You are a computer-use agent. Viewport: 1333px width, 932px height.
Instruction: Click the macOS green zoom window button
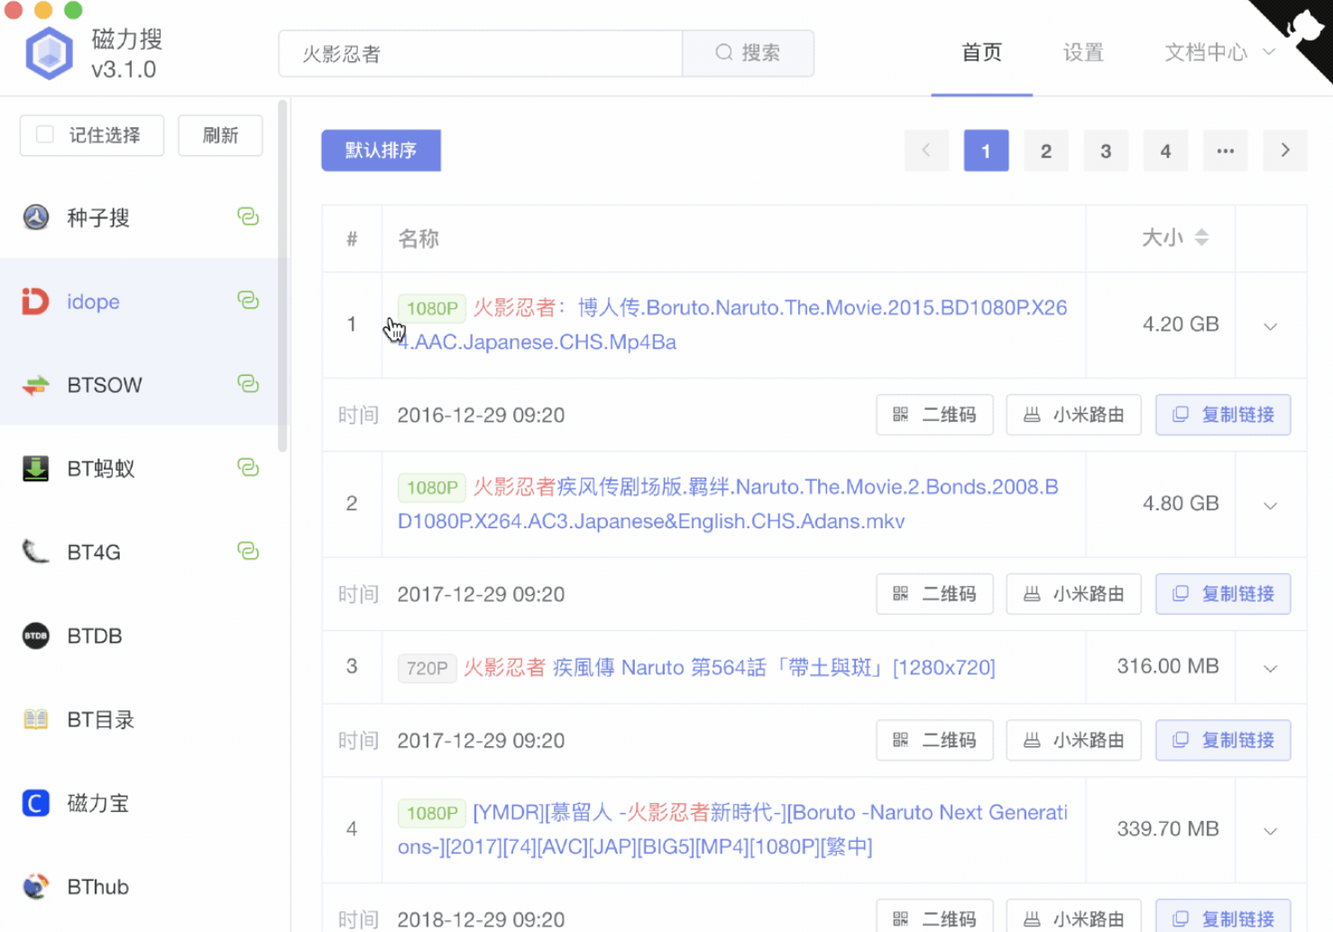(x=74, y=10)
